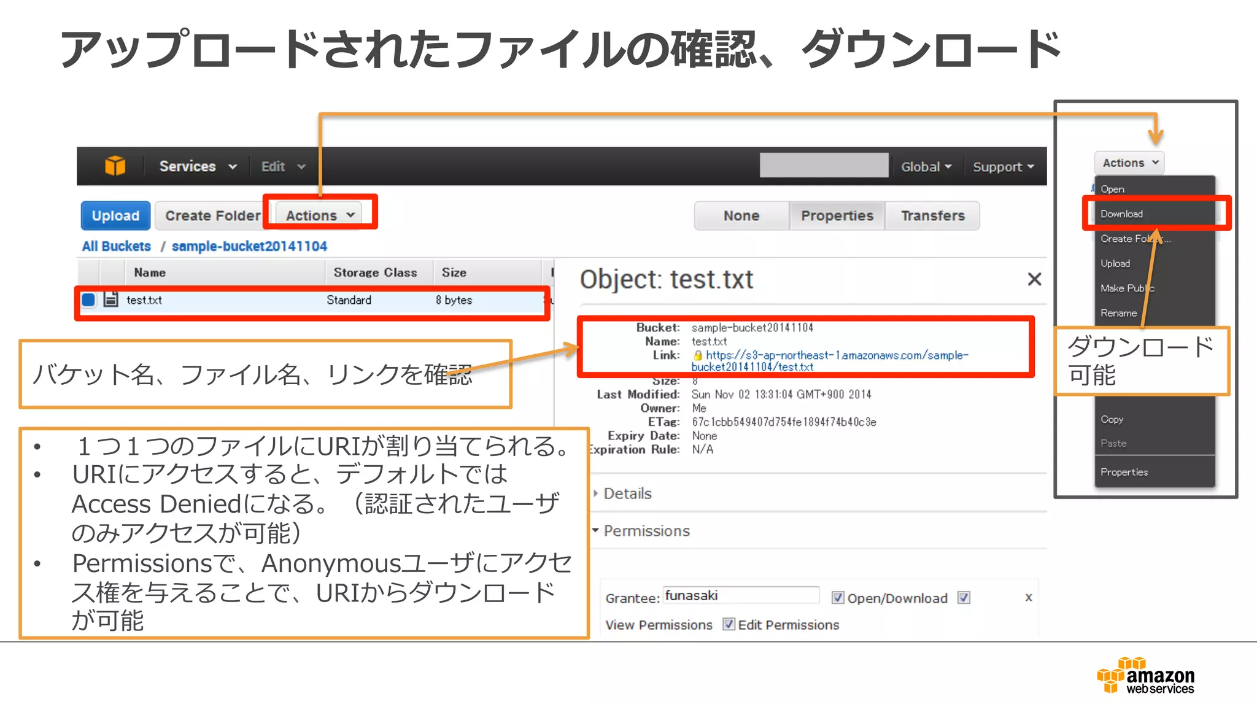Choose Create Folder from the Actions menu

pyautogui.click(x=1155, y=239)
